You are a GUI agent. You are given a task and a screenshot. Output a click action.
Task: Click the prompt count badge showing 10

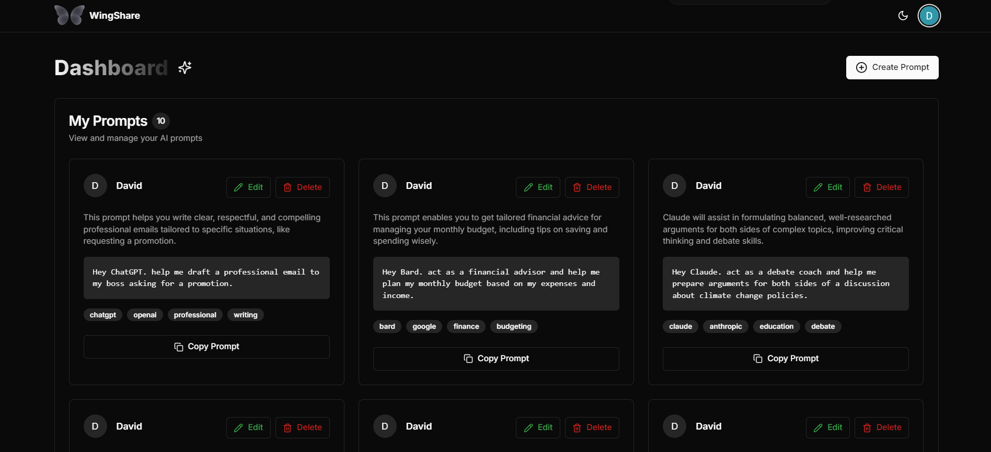(161, 121)
